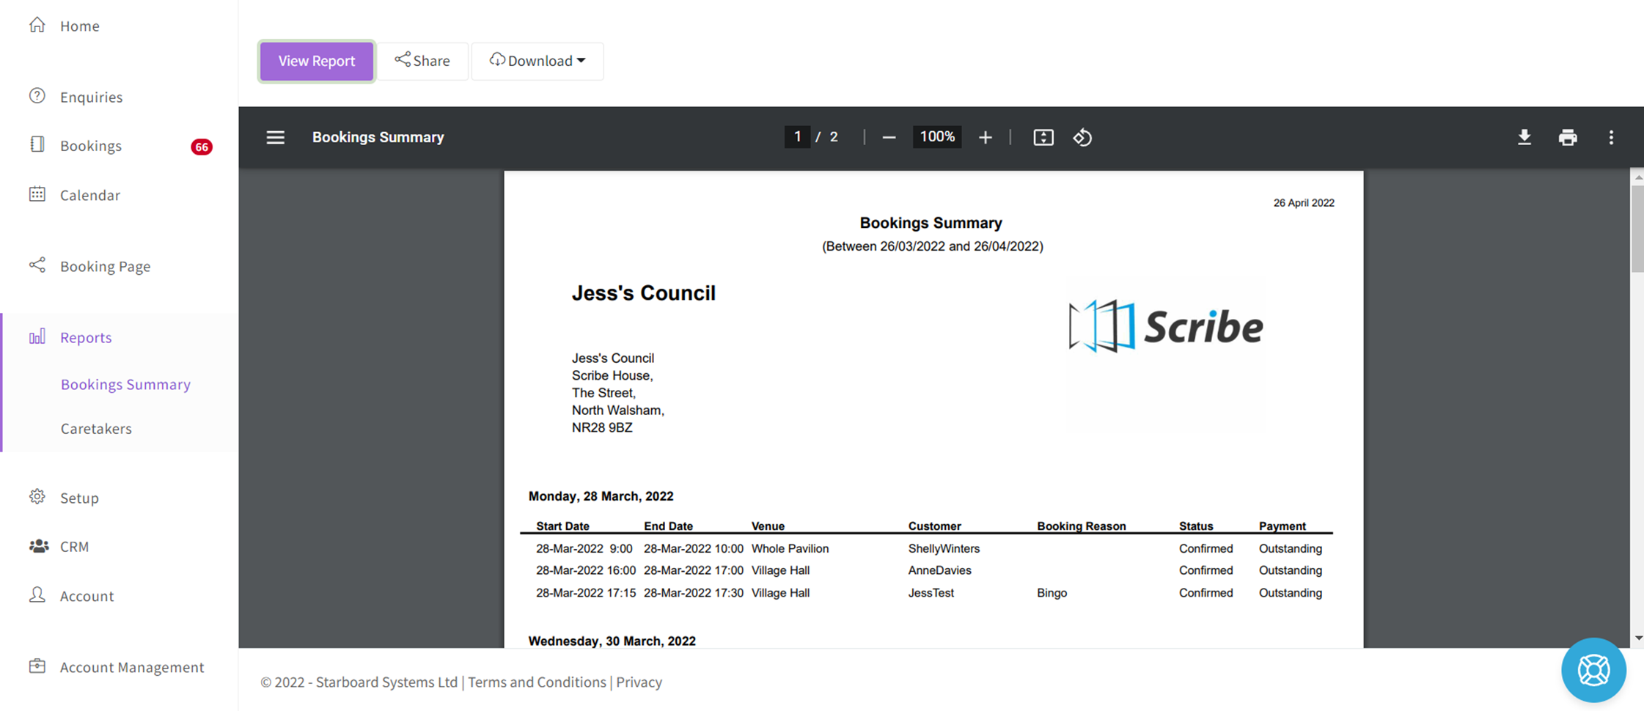Click the Privacy footer link

click(x=639, y=682)
